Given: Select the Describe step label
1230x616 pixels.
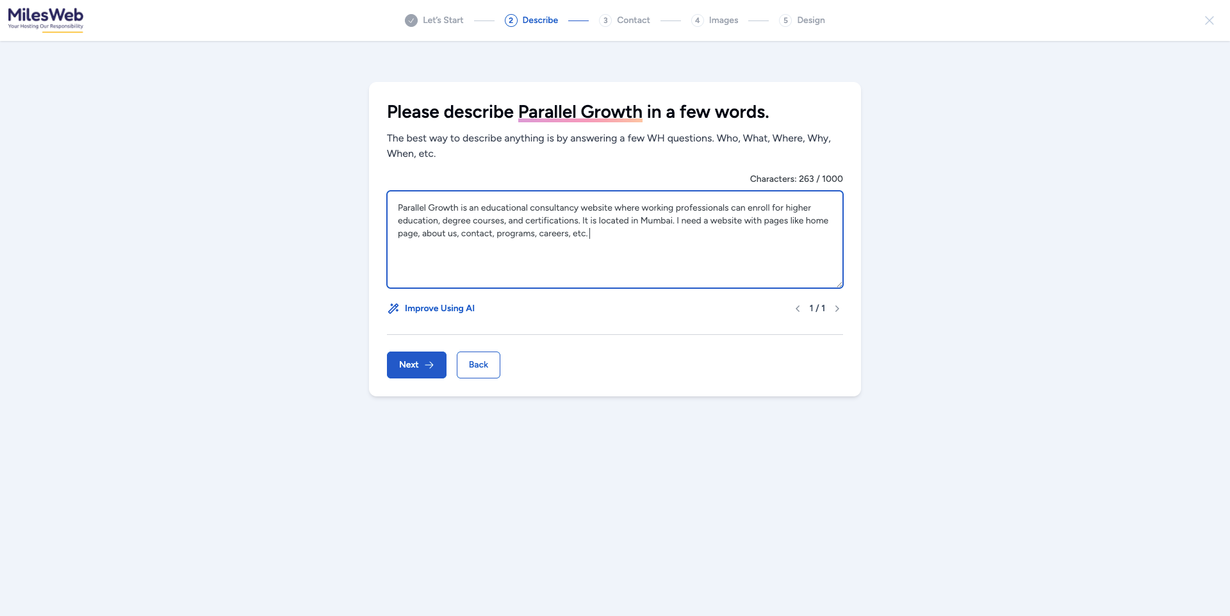Looking at the screenshot, I should [x=540, y=20].
